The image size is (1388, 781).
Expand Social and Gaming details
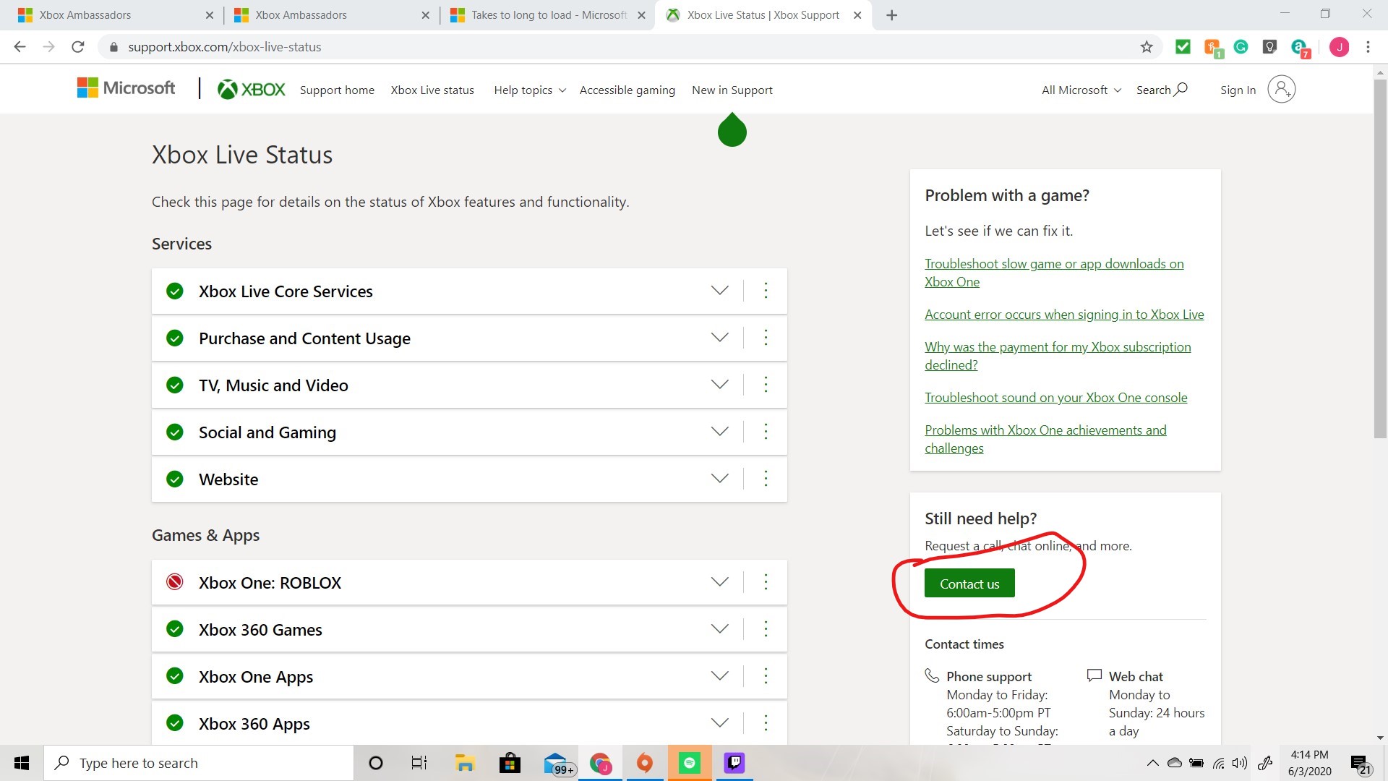pos(719,432)
